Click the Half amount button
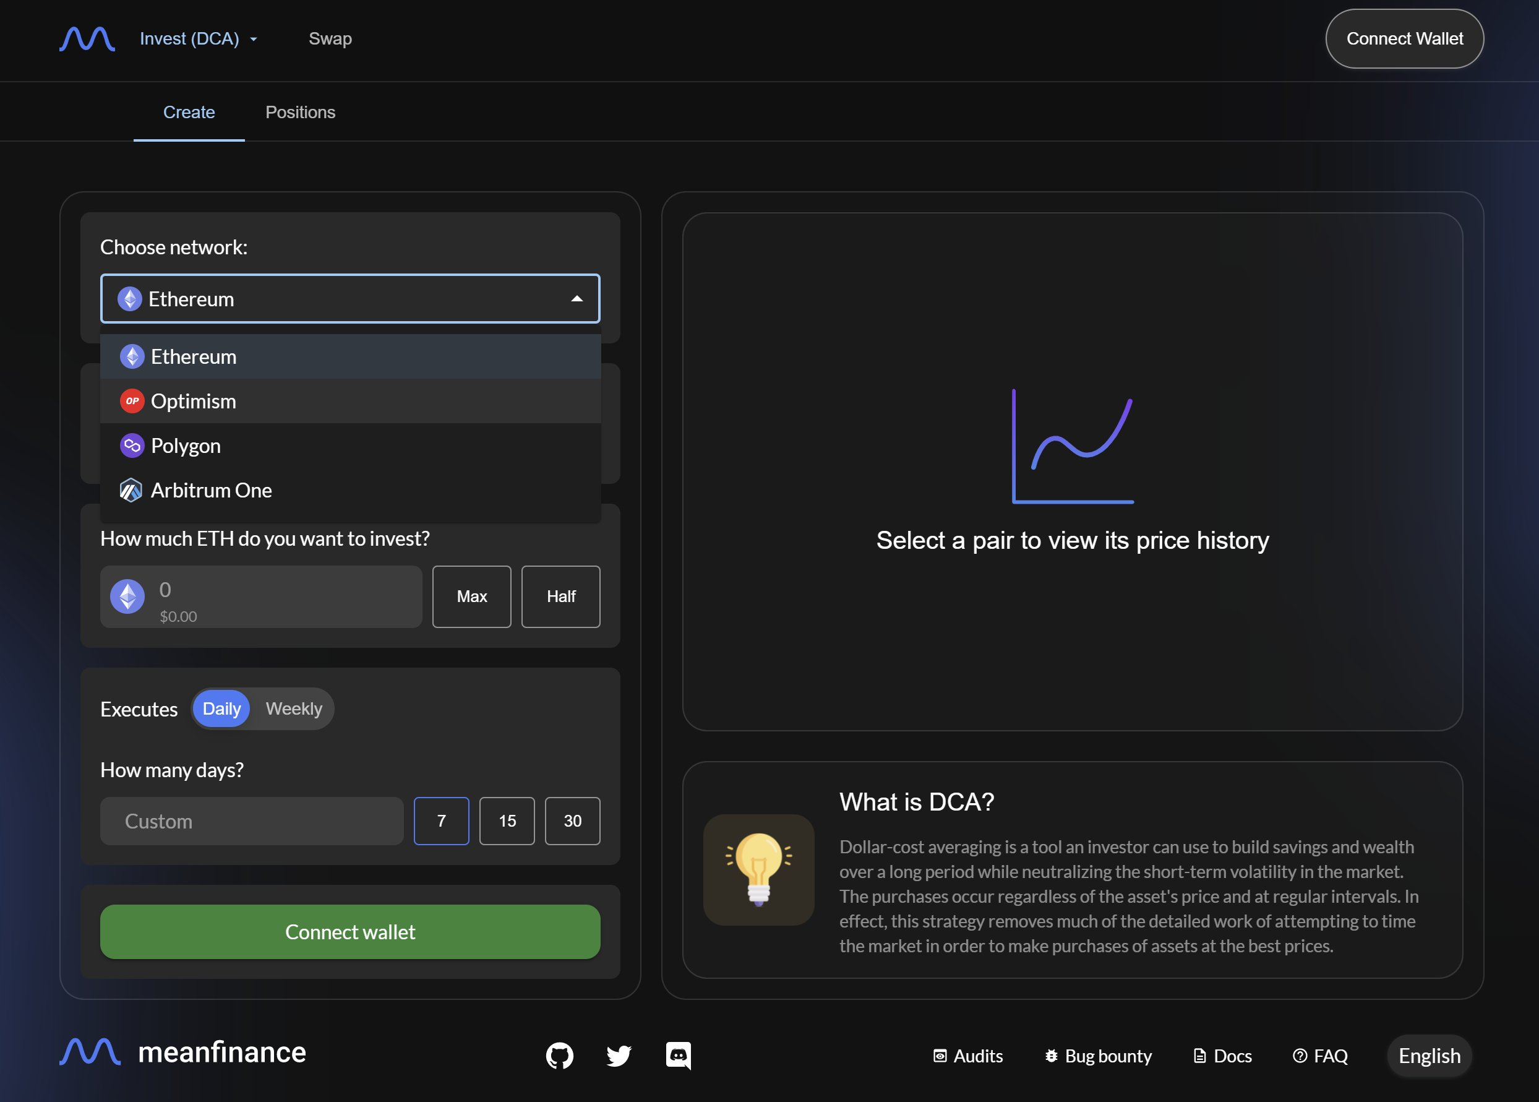This screenshot has height=1102, width=1539. click(560, 596)
